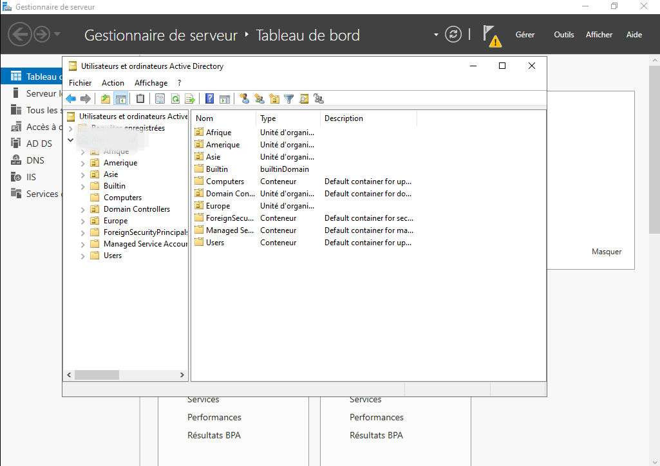Expand the Domain Controllers tree node

click(82, 210)
